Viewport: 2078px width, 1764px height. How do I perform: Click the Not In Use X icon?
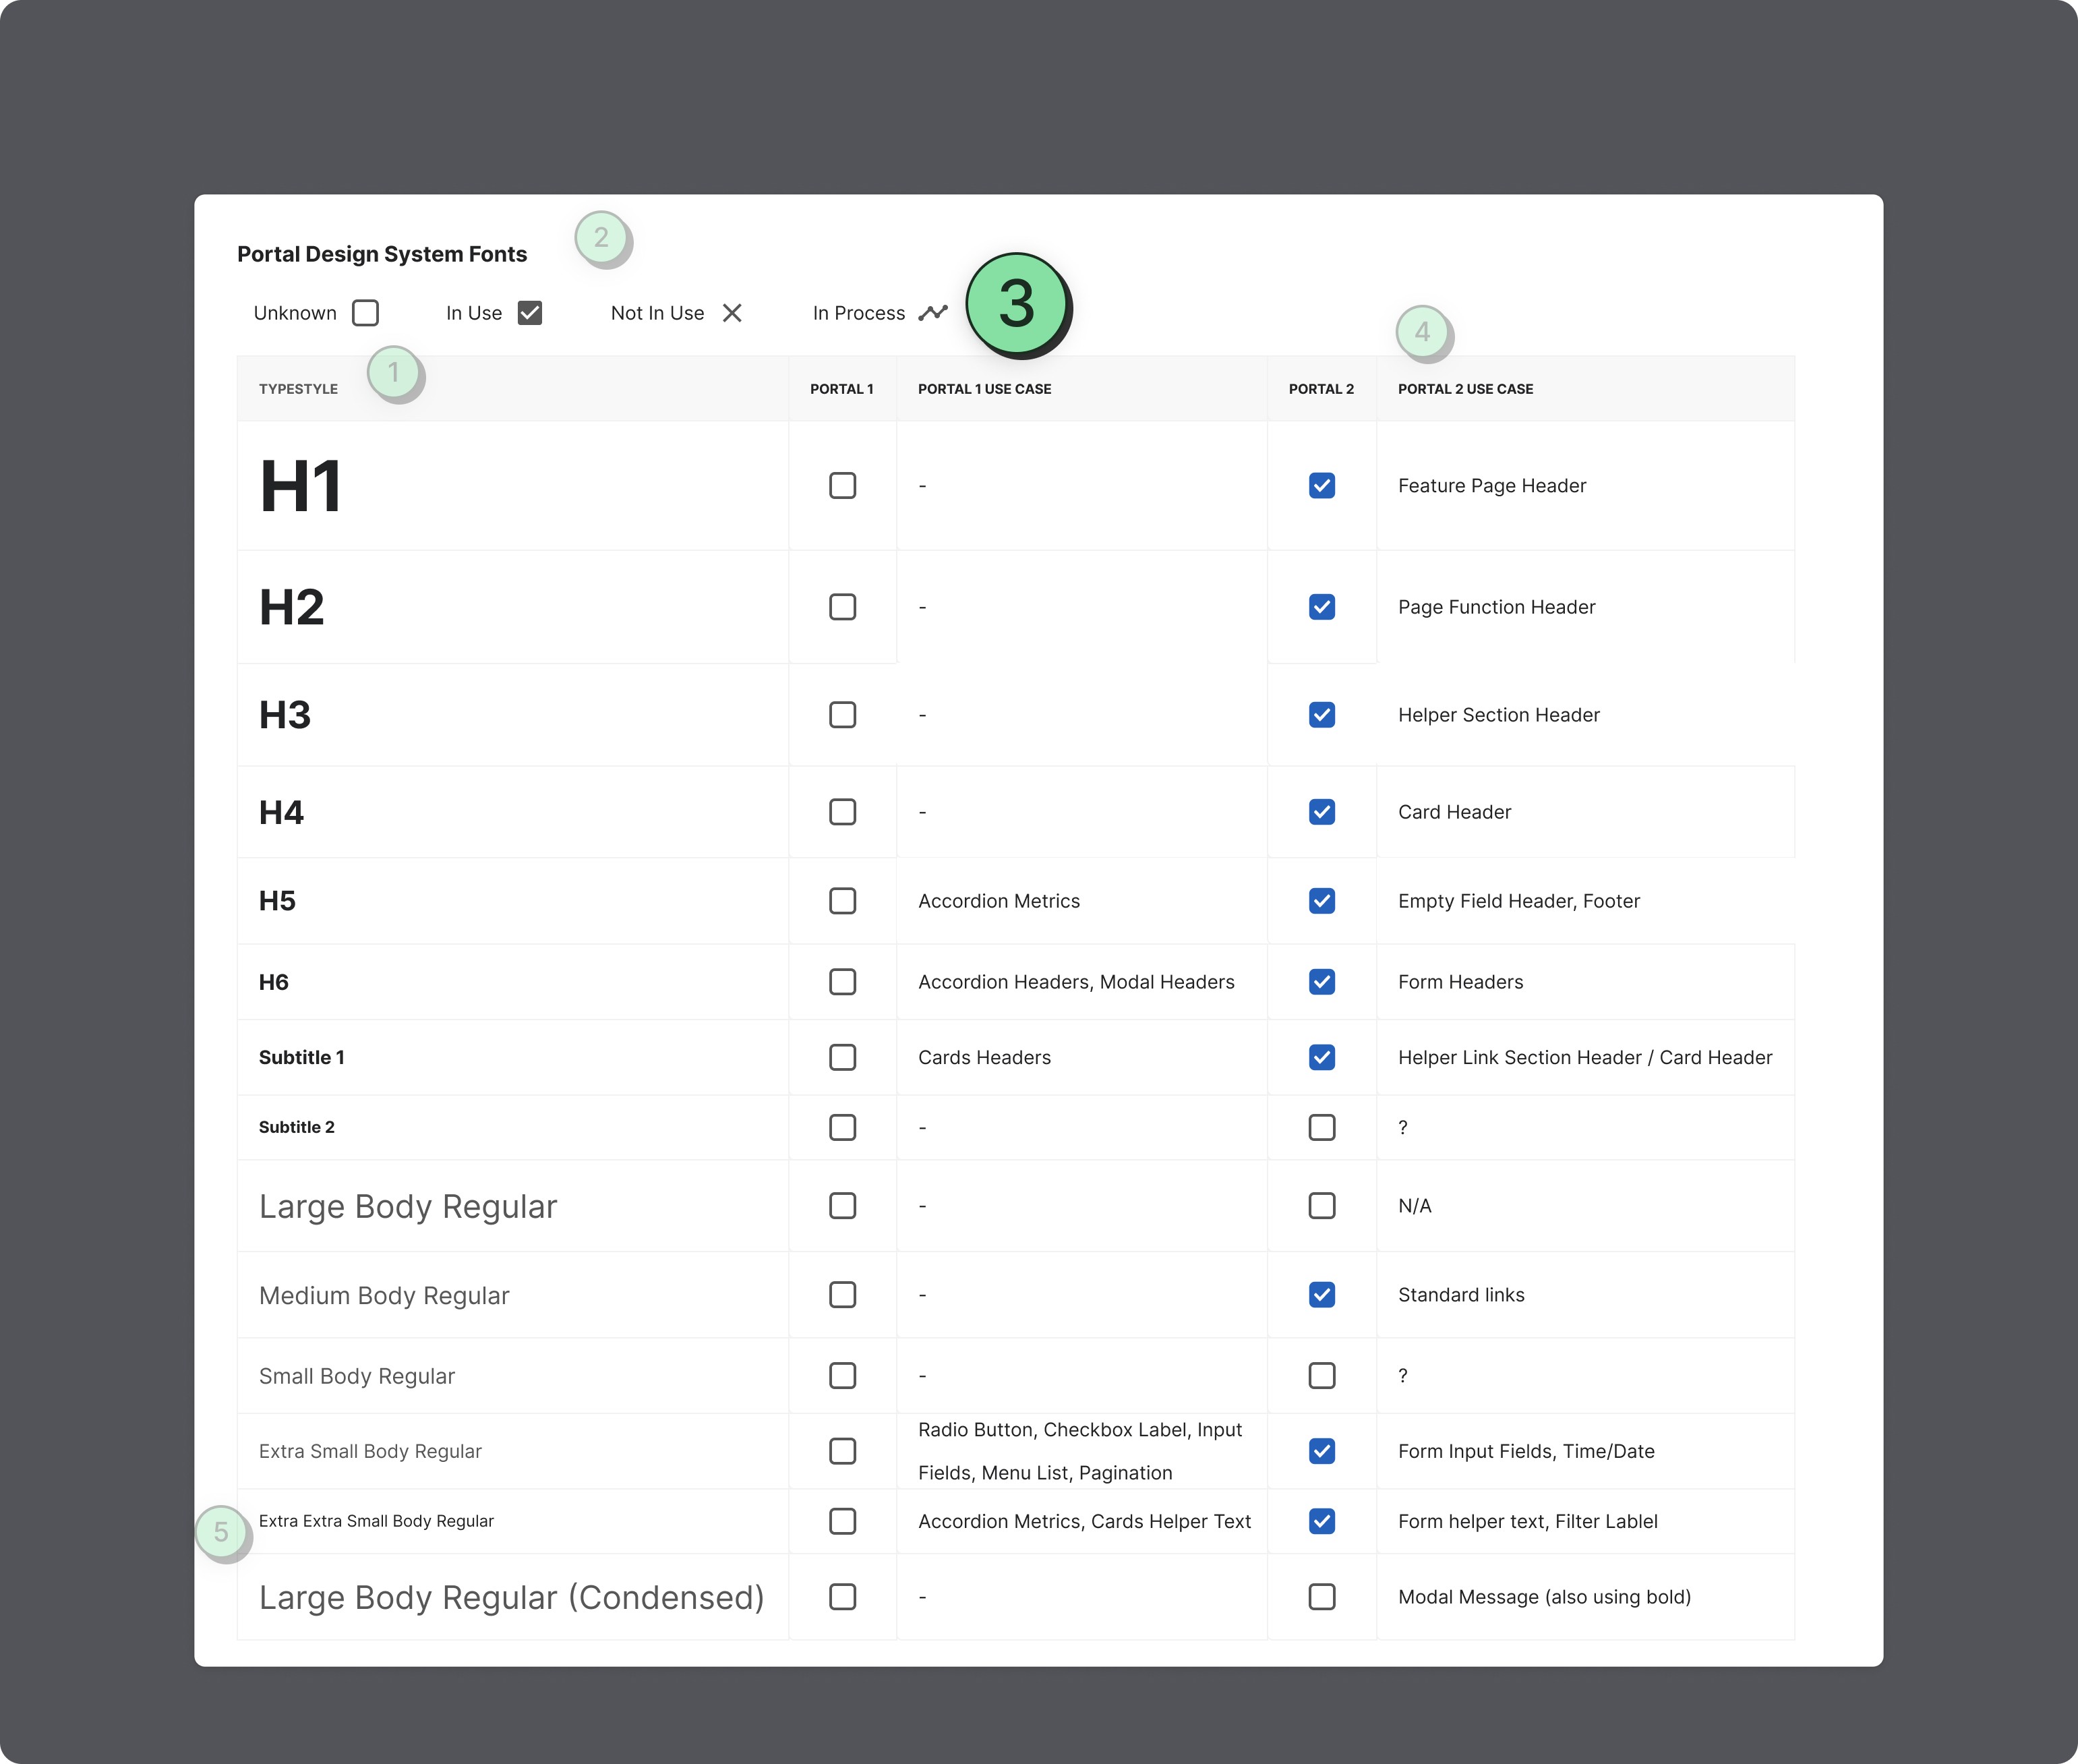coord(732,313)
